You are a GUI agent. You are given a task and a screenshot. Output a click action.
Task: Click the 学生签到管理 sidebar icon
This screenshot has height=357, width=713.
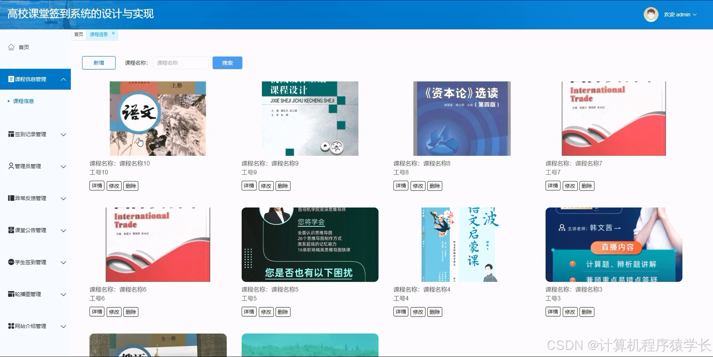tap(11, 262)
